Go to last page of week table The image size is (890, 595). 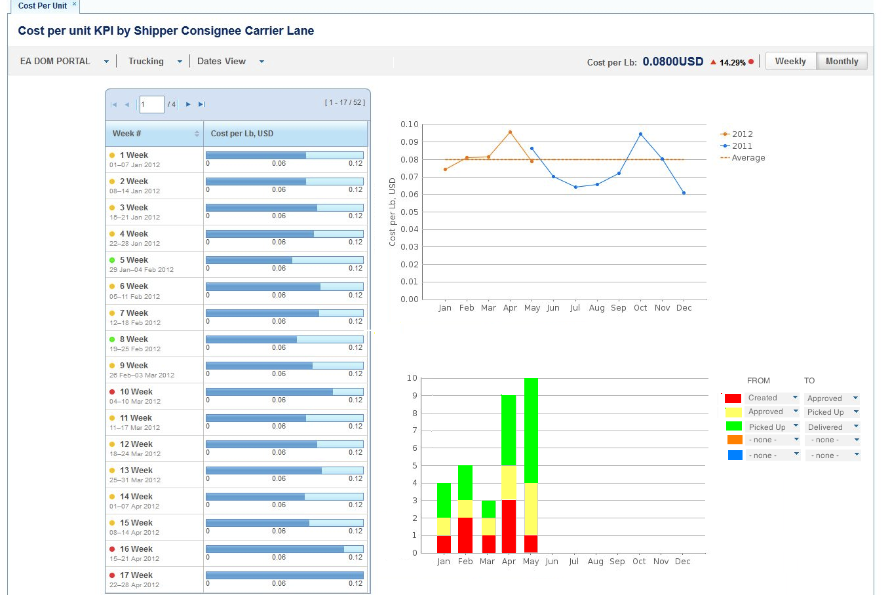pos(201,105)
